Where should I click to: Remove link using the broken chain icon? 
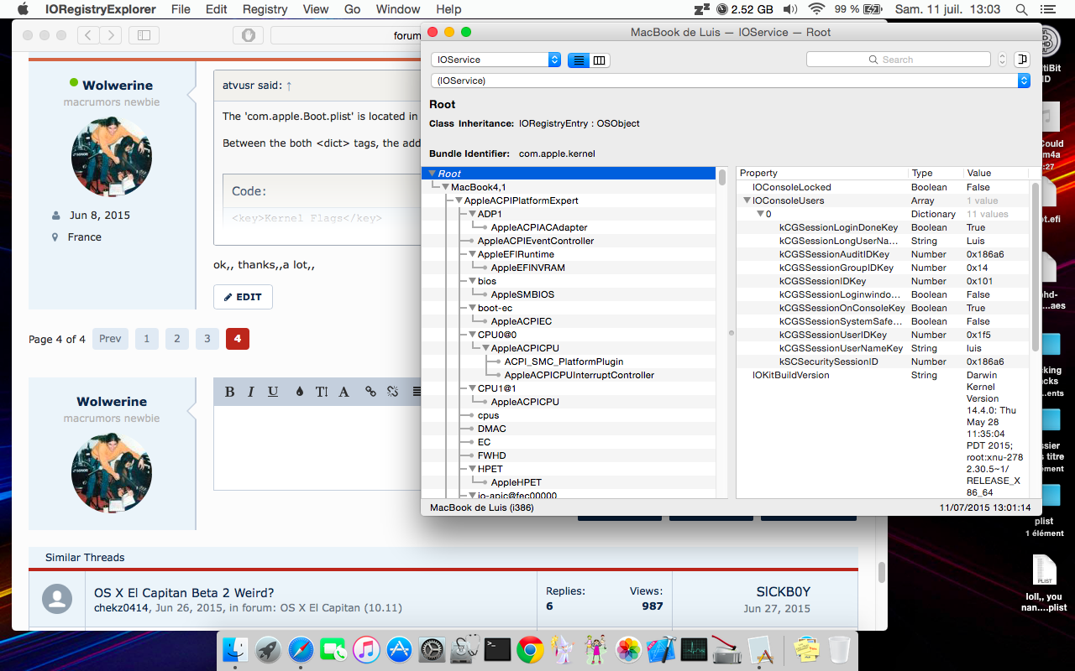tap(392, 392)
